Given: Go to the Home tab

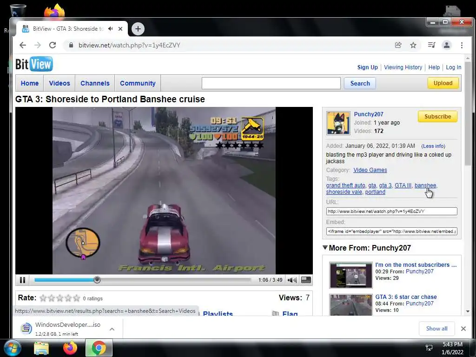Looking at the screenshot, I should [x=30, y=83].
